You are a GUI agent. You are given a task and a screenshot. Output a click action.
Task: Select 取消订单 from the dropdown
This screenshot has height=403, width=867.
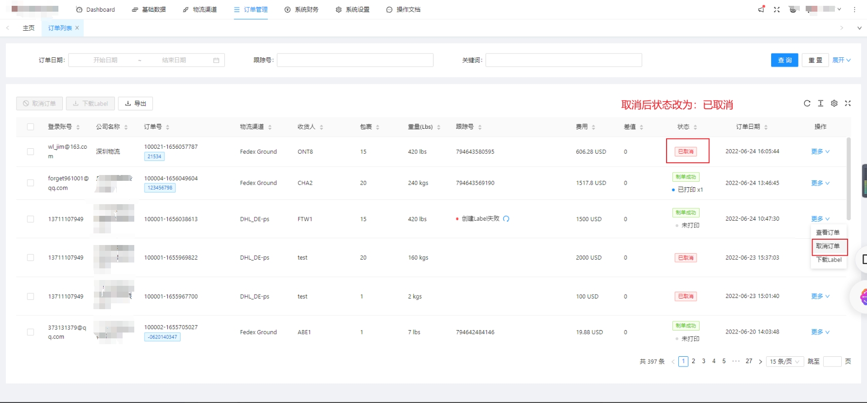(x=828, y=246)
